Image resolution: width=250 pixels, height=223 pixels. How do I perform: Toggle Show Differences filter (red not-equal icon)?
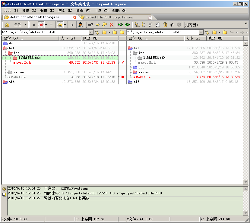point(41,25)
